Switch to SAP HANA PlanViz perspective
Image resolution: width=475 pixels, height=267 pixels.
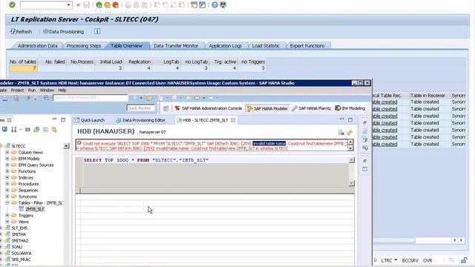tap(311, 108)
